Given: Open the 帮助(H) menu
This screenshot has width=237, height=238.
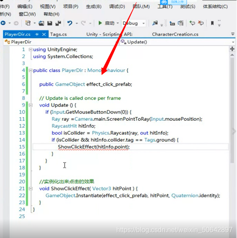Looking at the screenshot, I should 51,14.
